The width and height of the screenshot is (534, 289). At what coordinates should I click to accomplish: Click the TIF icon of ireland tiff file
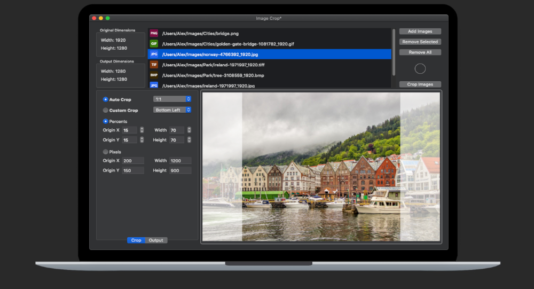point(154,65)
